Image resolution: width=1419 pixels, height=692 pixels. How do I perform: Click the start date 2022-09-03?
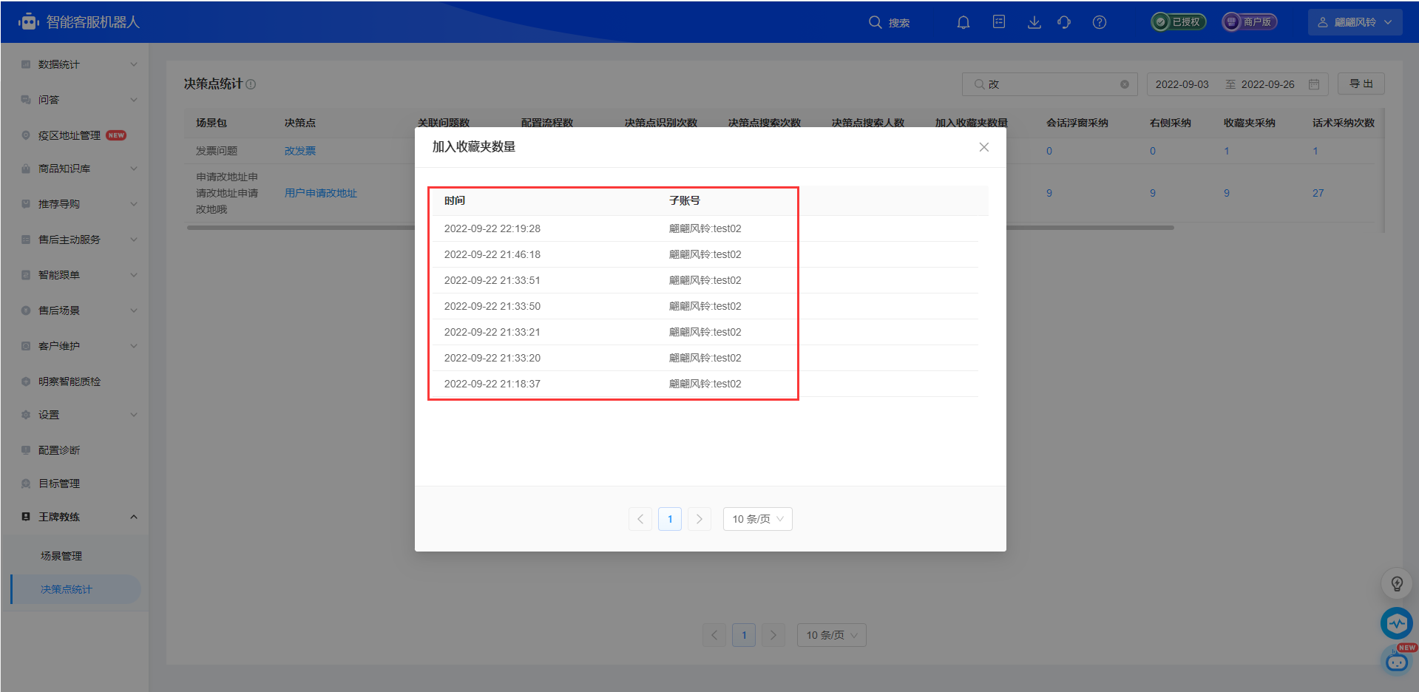1182,84
